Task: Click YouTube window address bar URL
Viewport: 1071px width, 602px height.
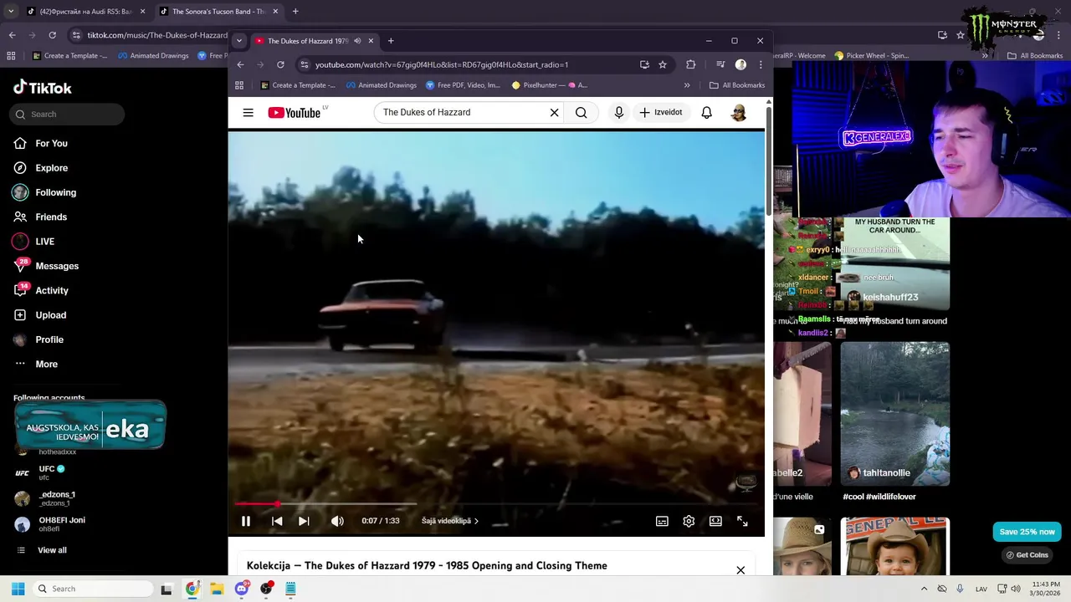Action: point(441,64)
